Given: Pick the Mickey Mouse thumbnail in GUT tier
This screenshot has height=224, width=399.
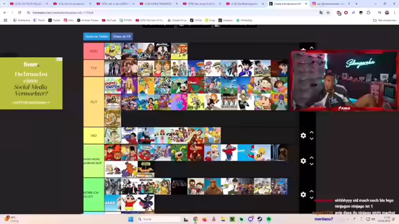Looking at the screenshot, I should click(180, 85).
